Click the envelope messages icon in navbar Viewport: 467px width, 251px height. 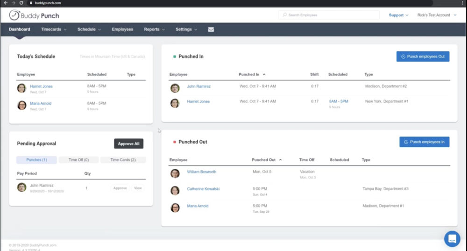pos(211,29)
